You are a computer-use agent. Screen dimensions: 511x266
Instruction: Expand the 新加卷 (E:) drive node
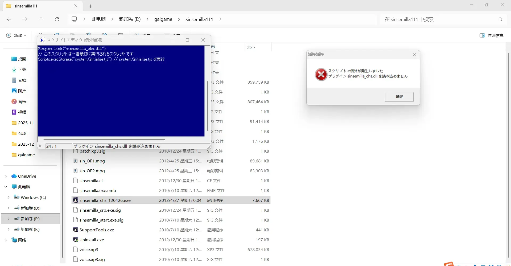click(9, 219)
